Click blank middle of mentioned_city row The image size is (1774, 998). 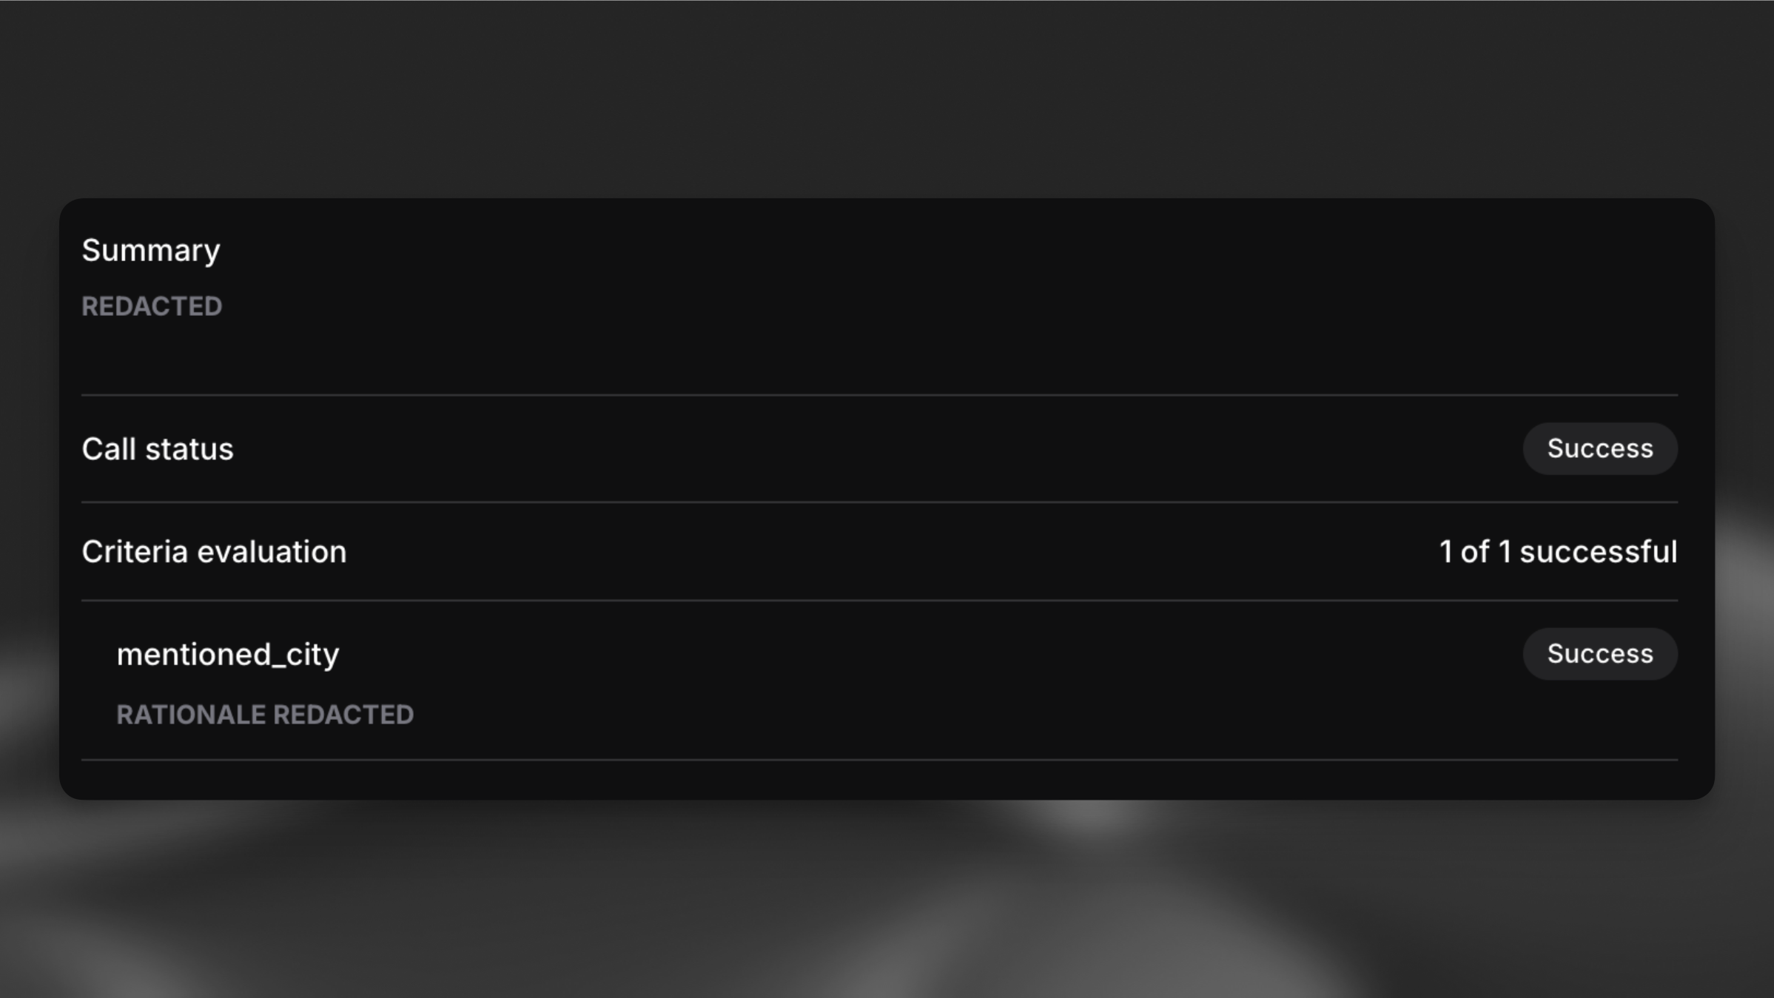pyautogui.click(x=879, y=654)
